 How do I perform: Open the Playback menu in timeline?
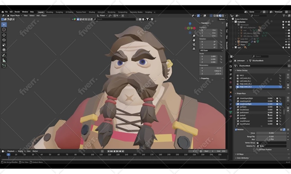pyautogui.click(x=12, y=151)
